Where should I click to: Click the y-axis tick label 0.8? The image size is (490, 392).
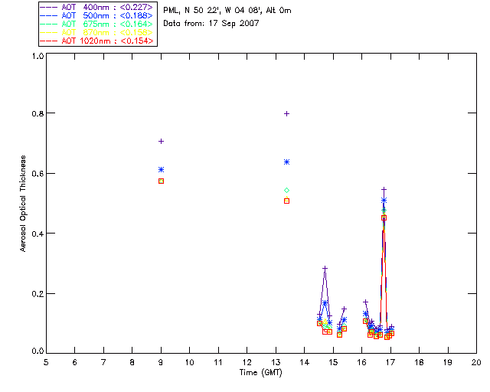(38, 113)
